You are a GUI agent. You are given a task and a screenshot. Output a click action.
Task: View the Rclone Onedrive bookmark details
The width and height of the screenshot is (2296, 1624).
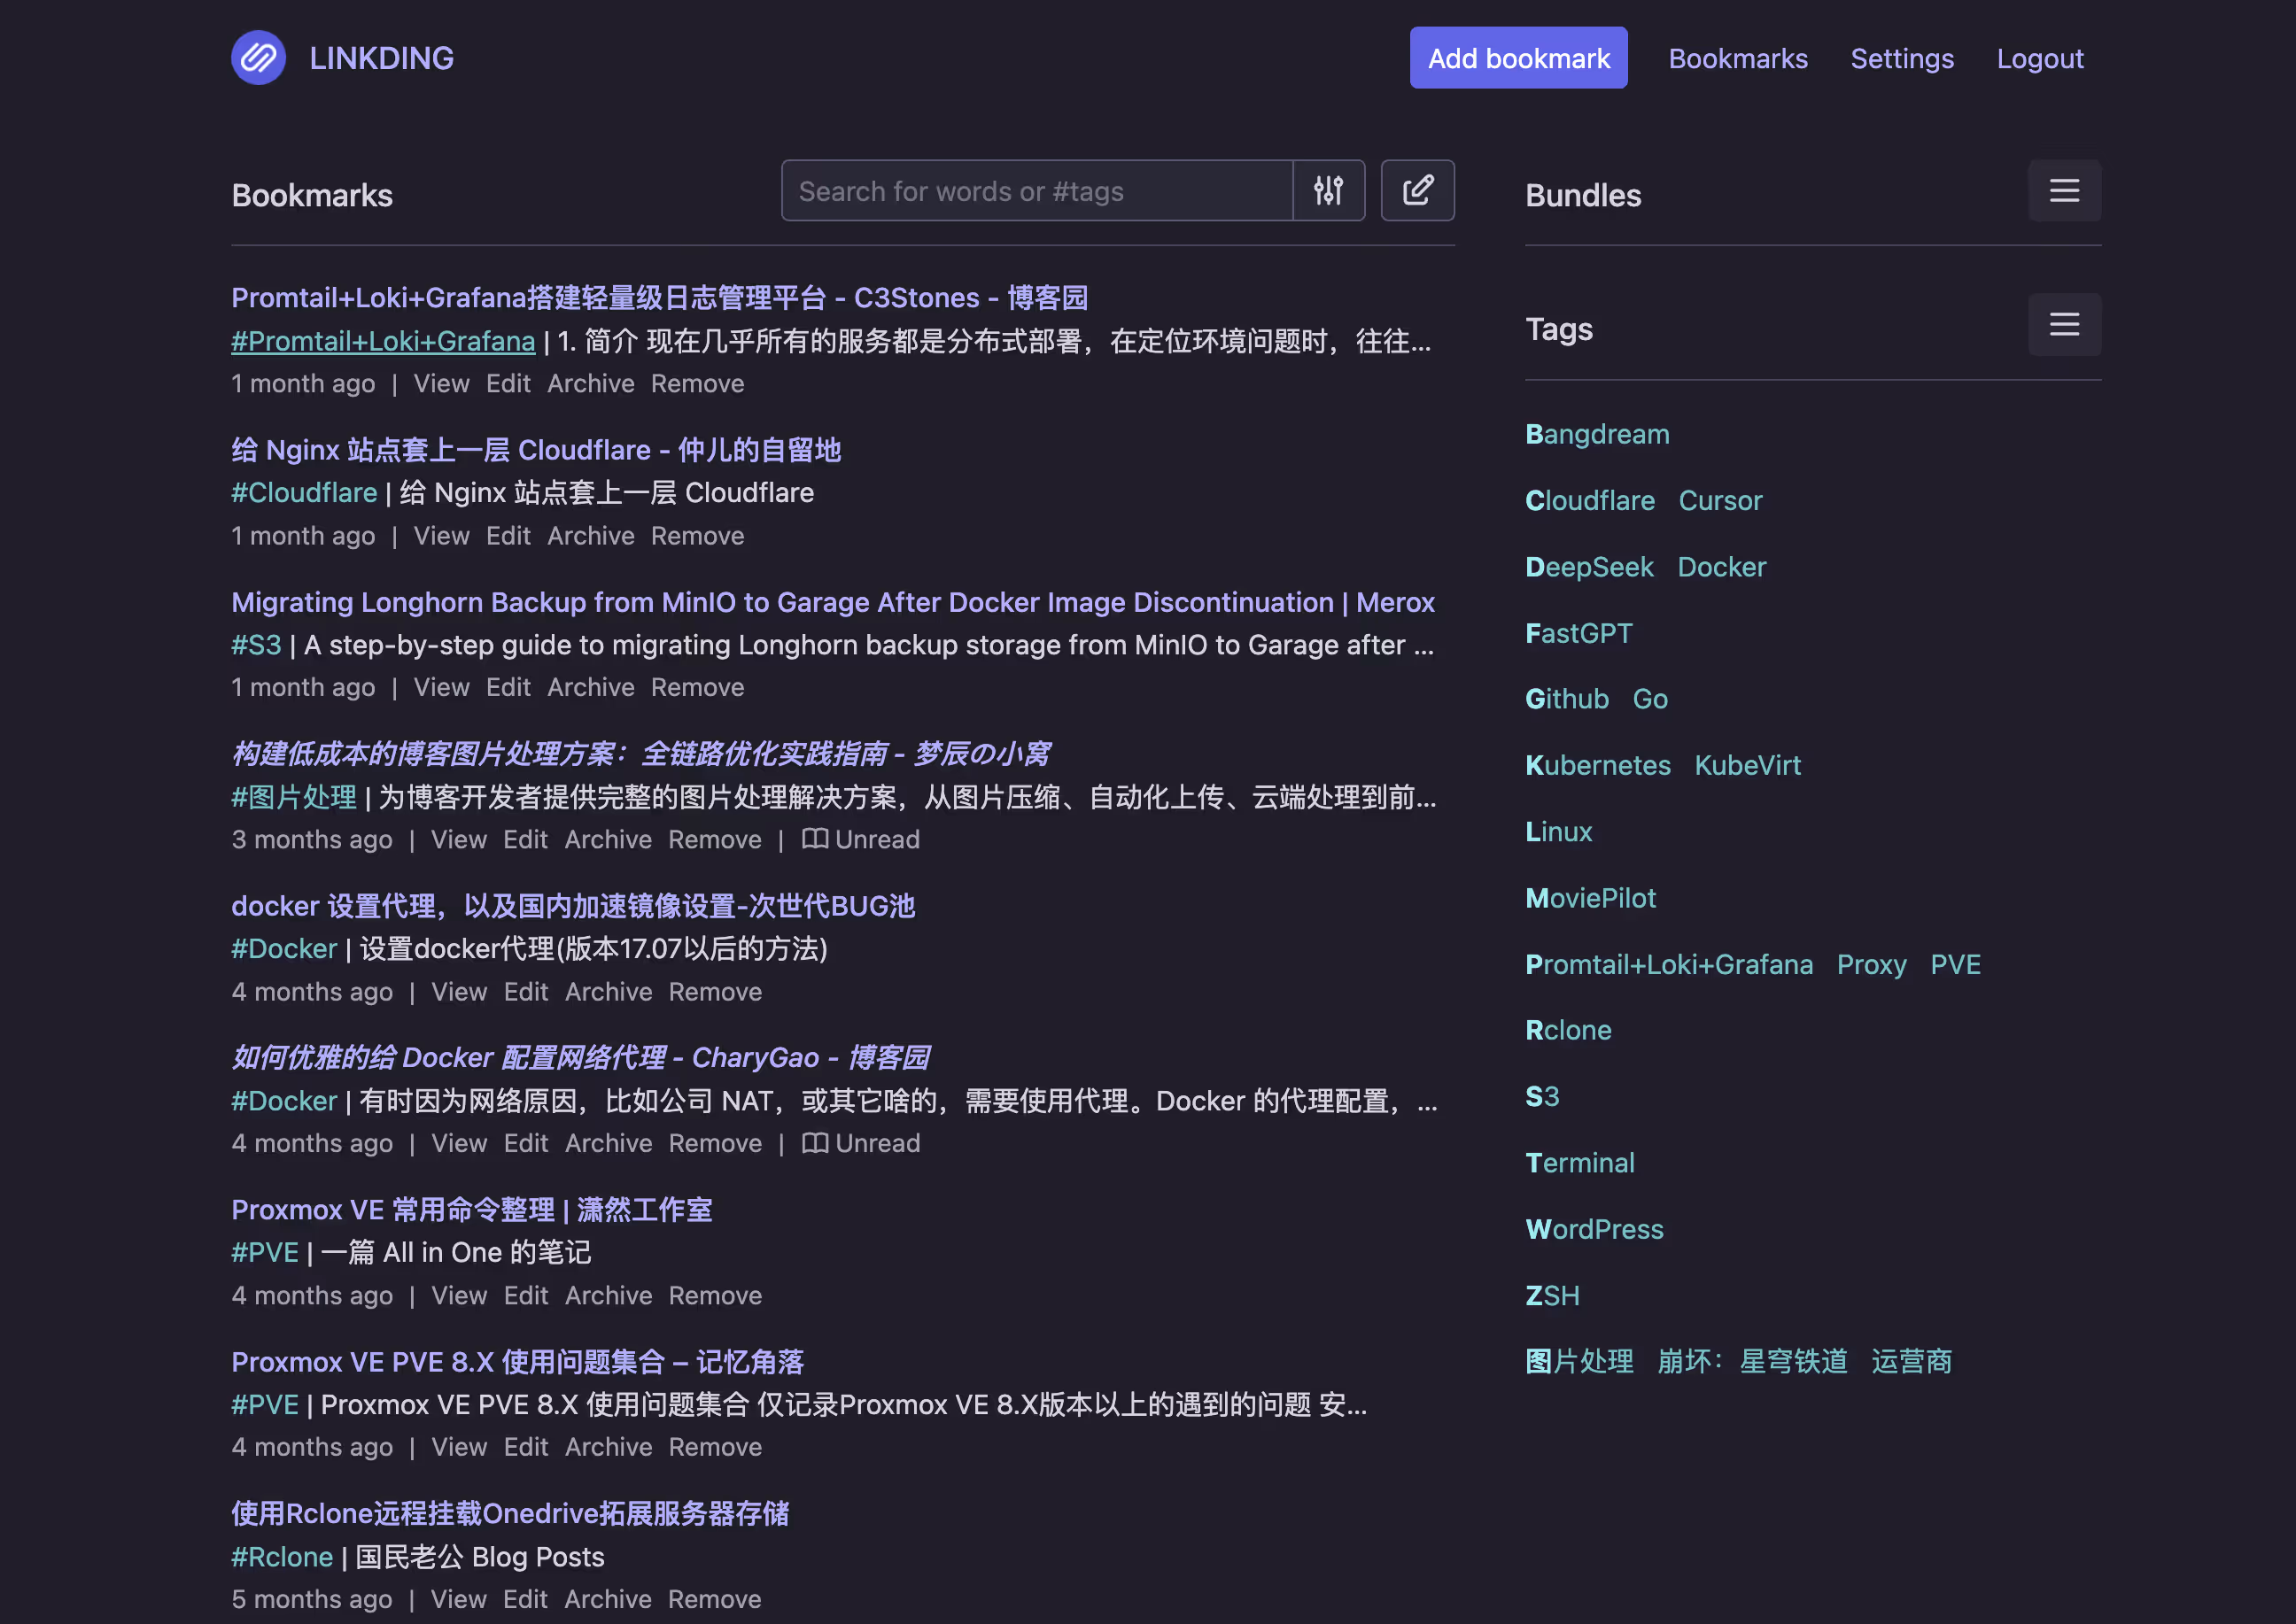[458, 1599]
